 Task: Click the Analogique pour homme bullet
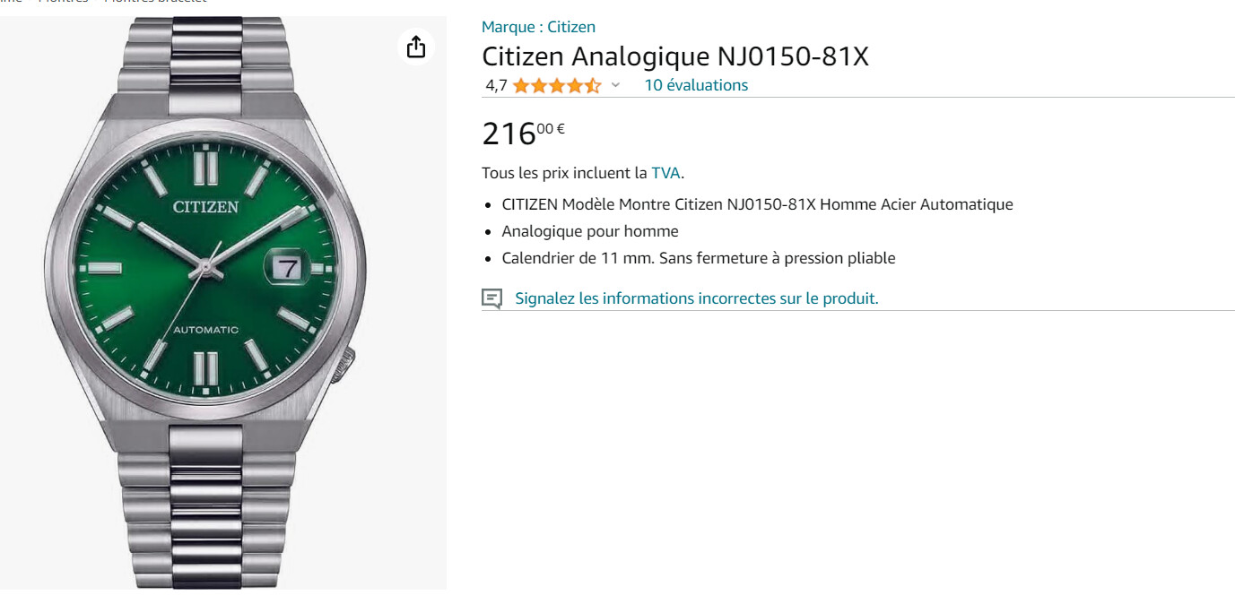point(590,231)
